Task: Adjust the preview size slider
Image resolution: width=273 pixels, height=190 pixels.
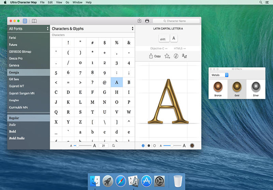Action: (x=172, y=146)
